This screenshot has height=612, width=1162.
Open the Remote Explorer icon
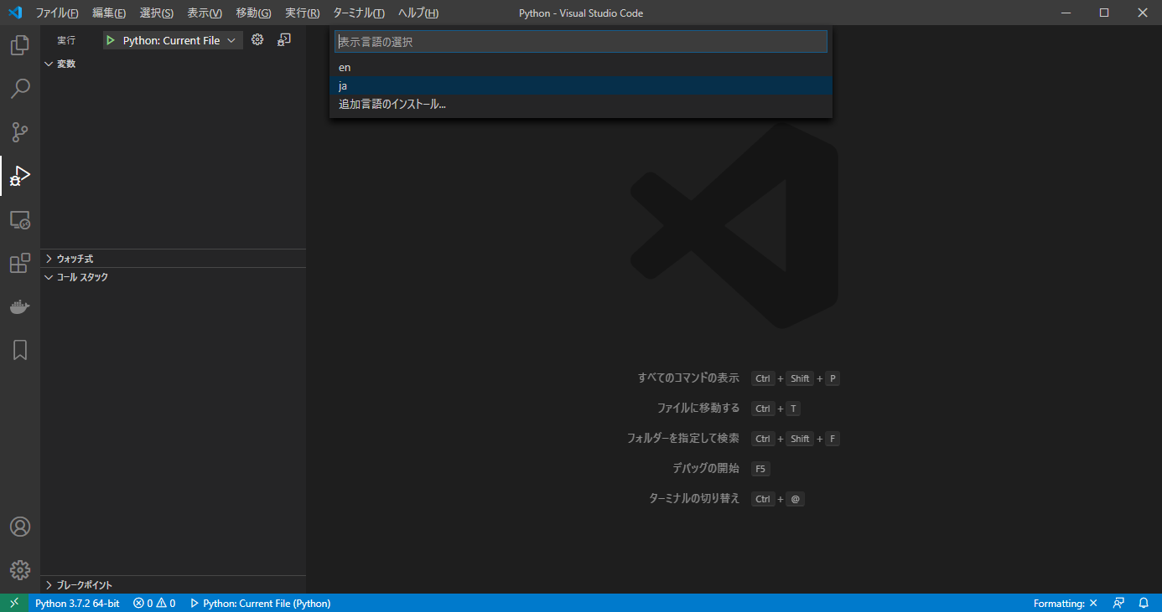pyautogui.click(x=20, y=220)
